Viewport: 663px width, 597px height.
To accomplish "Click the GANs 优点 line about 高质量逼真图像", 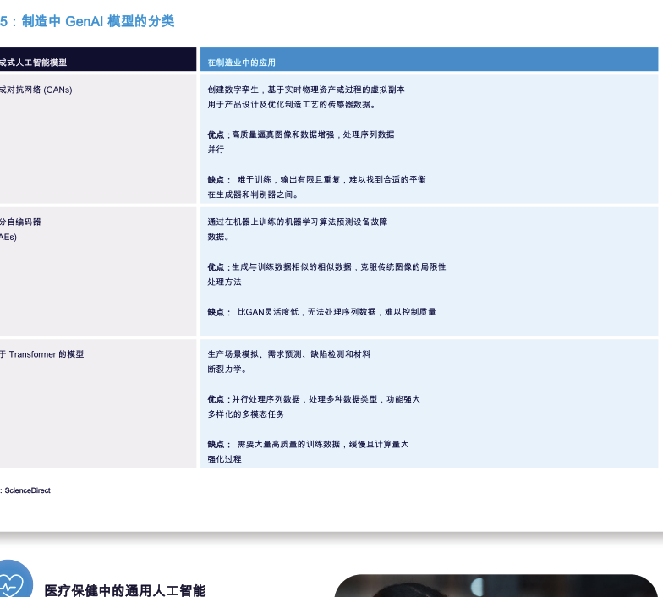I will point(301,134).
